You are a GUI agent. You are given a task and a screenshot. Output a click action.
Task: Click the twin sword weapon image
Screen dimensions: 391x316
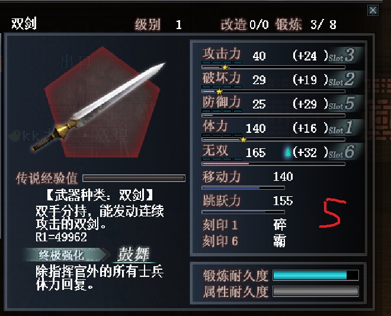tap(98, 107)
